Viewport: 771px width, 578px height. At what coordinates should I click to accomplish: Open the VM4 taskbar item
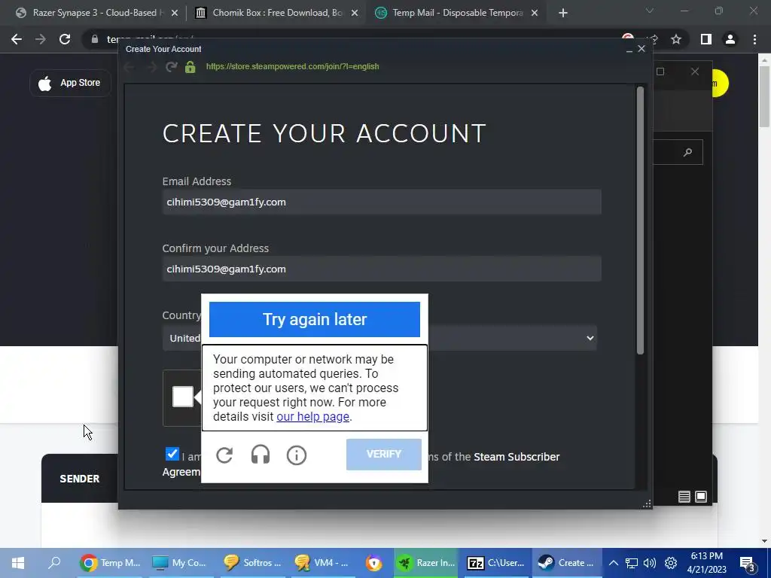point(322,563)
